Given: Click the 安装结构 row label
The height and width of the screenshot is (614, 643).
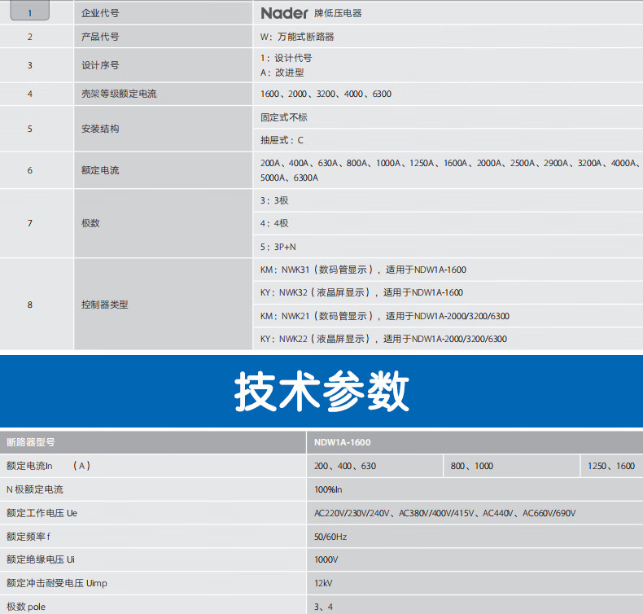Looking at the screenshot, I should (x=101, y=129).
